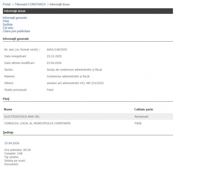Click the registration date 23.12.2025
This screenshot has height=173, width=215.
tap(54, 56)
